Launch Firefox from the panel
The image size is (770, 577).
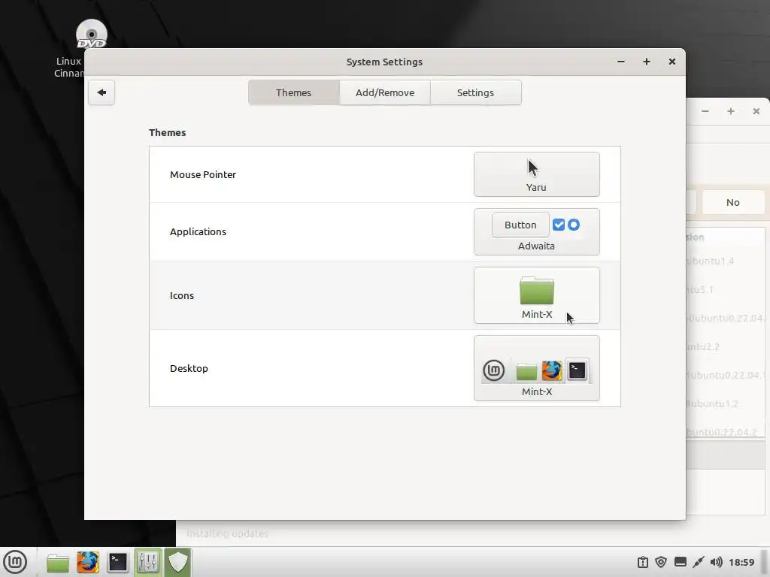pyautogui.click(x=88, y=562)
